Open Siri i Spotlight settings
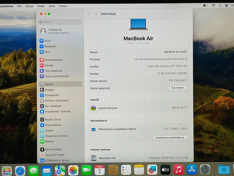 [x=51, y=106]
